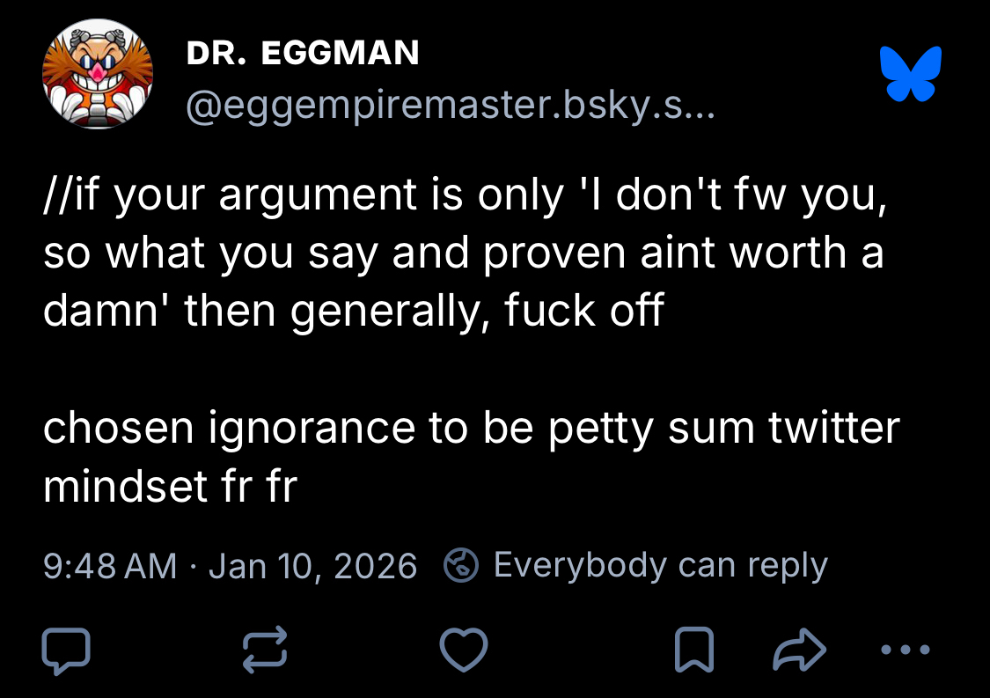
Task: Click the reply speech bubble icon
Action: pos(66,651)
